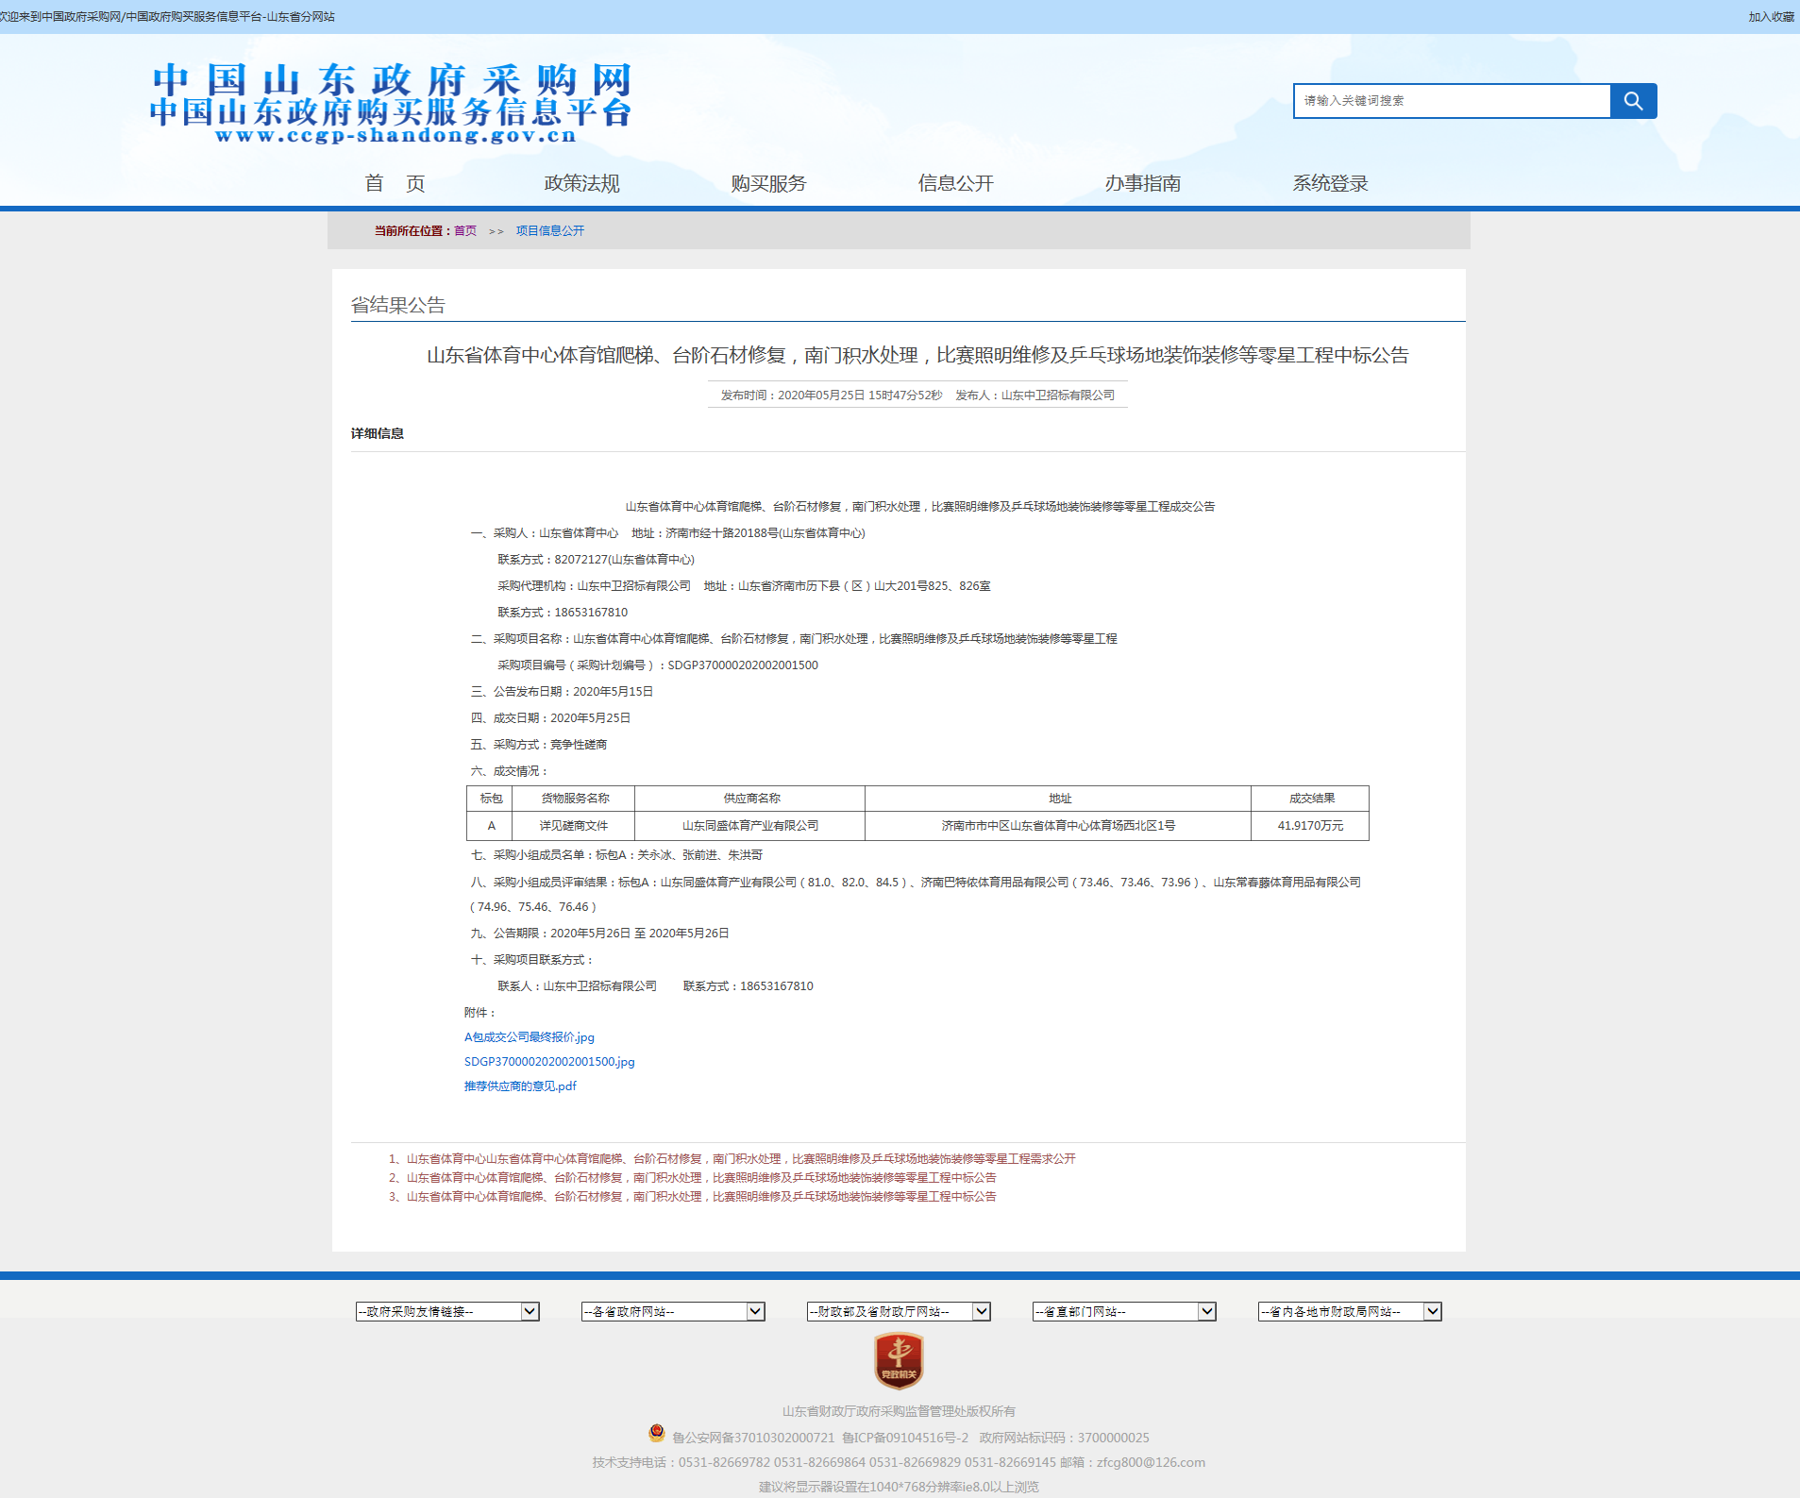Click the magnifier search button

pyautogui.click(x=1633, y=101)
